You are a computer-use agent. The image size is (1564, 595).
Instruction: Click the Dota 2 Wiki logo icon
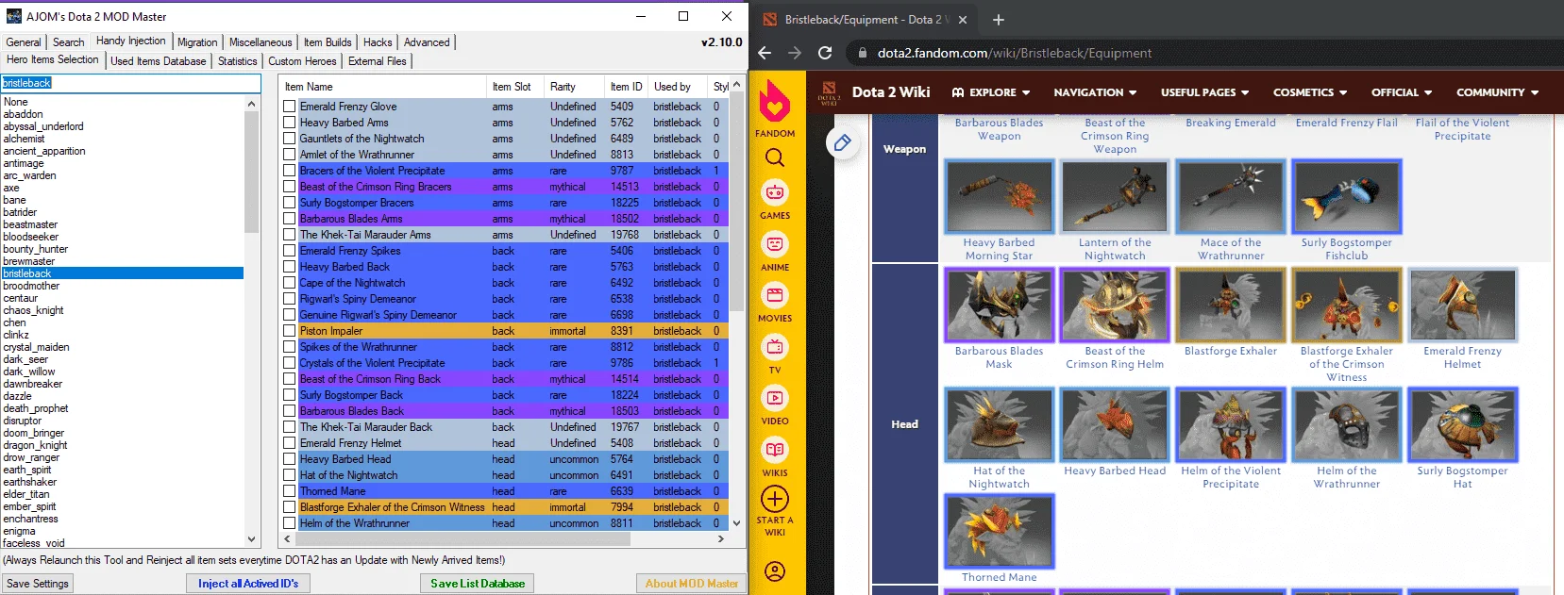point(829,92)
